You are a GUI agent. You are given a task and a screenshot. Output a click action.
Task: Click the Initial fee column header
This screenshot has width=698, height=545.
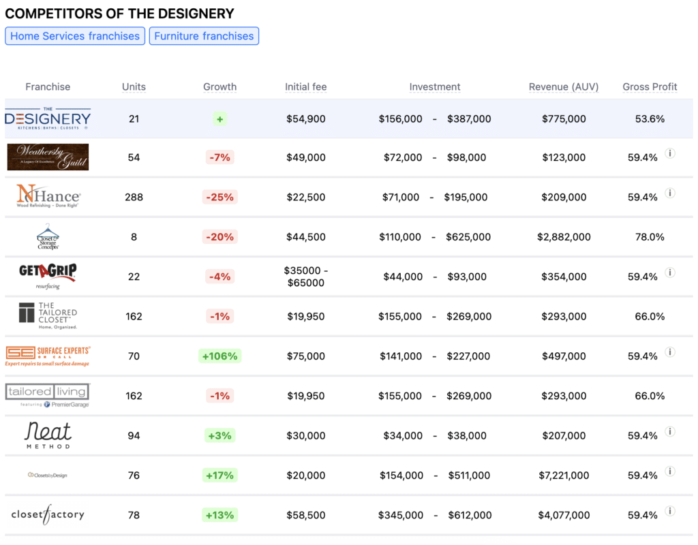pyautogui.click(x=306, y=87)
